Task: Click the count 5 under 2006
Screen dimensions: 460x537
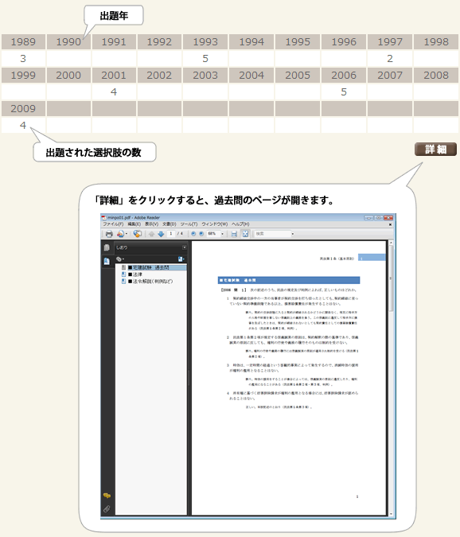Action: pos(344,91)
